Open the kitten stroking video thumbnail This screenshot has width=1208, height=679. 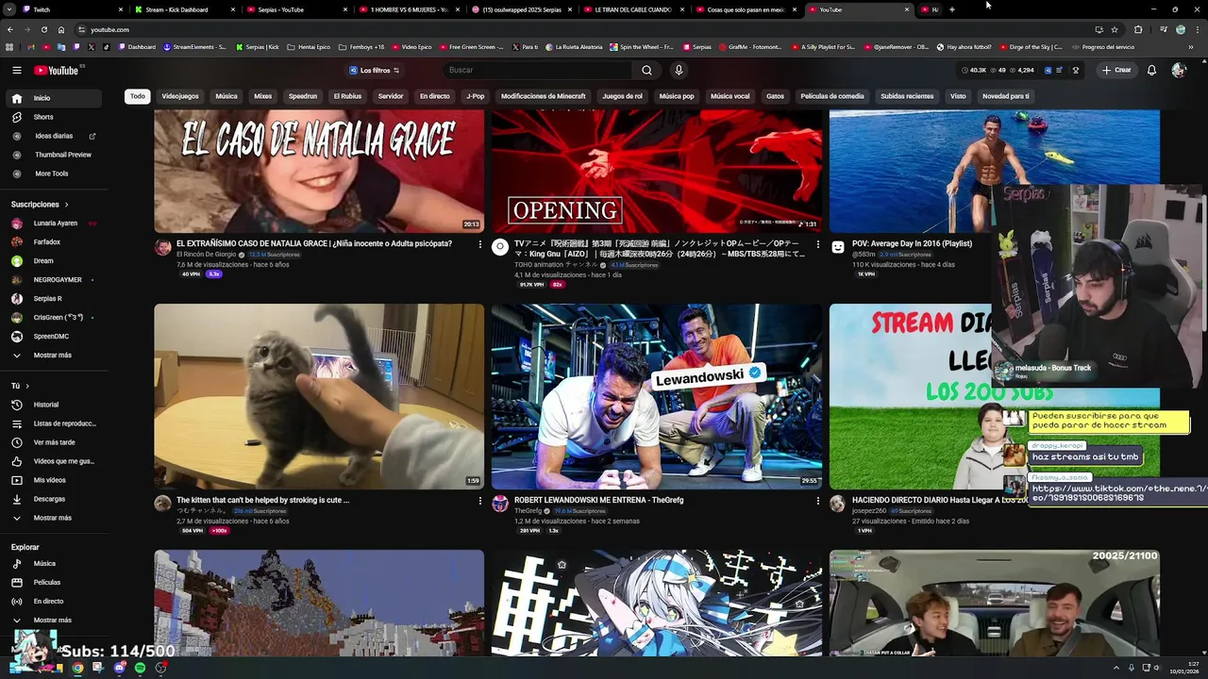(x=319, y=397)
